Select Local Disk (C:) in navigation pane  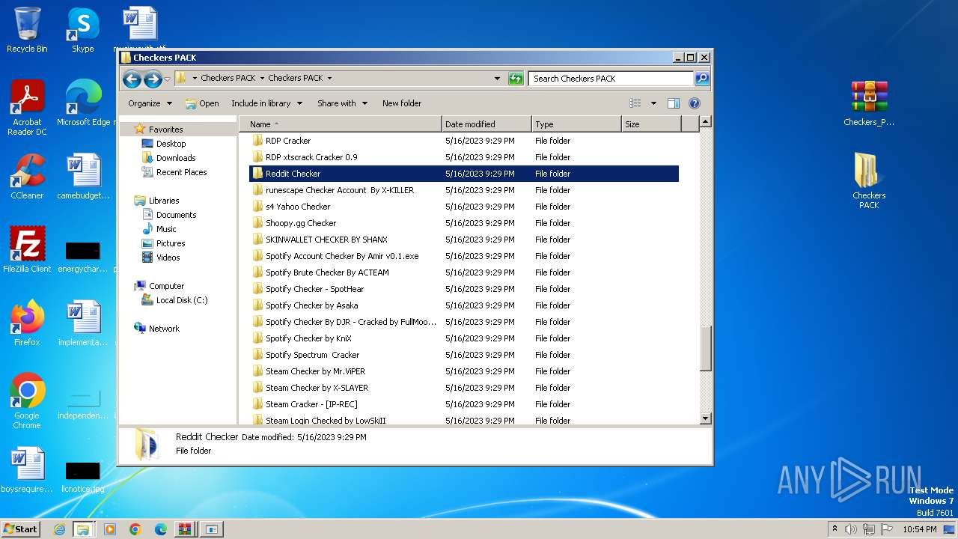coord(182,300)
